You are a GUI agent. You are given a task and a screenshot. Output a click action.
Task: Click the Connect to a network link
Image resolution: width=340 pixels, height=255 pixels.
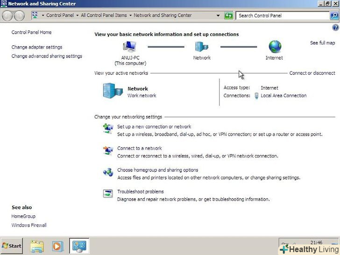pos(140,149)
